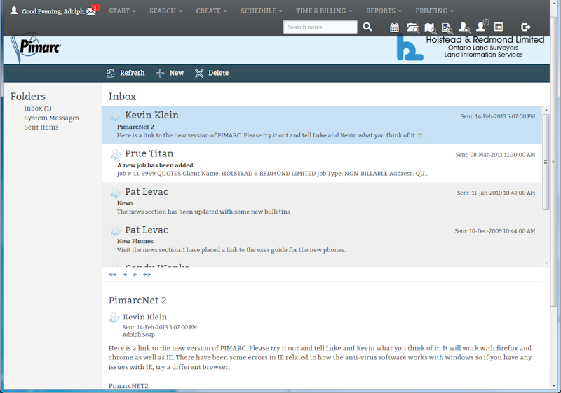Open the CREATE dropdown menu
561x393 pixels.
(212, 11)
